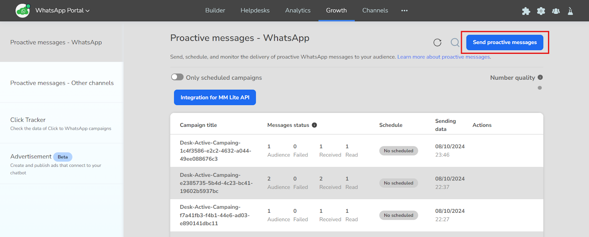Click the Number quality gray status dot
This screenshot has height=237, width=589.
coord(540,88)
